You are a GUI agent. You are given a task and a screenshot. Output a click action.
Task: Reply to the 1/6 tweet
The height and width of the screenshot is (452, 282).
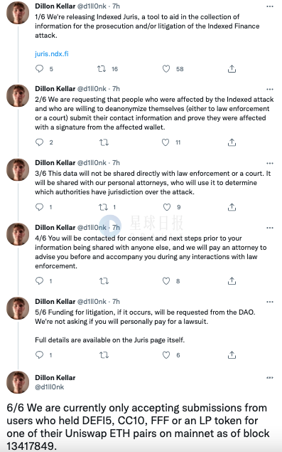coord(39,68)
